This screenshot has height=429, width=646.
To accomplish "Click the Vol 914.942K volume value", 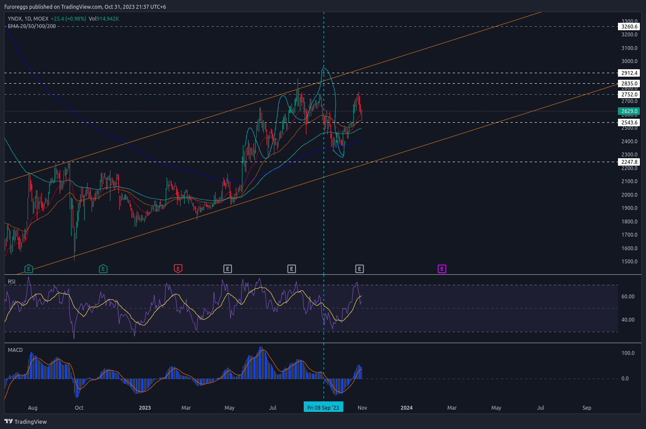I will tap(104, 19).
